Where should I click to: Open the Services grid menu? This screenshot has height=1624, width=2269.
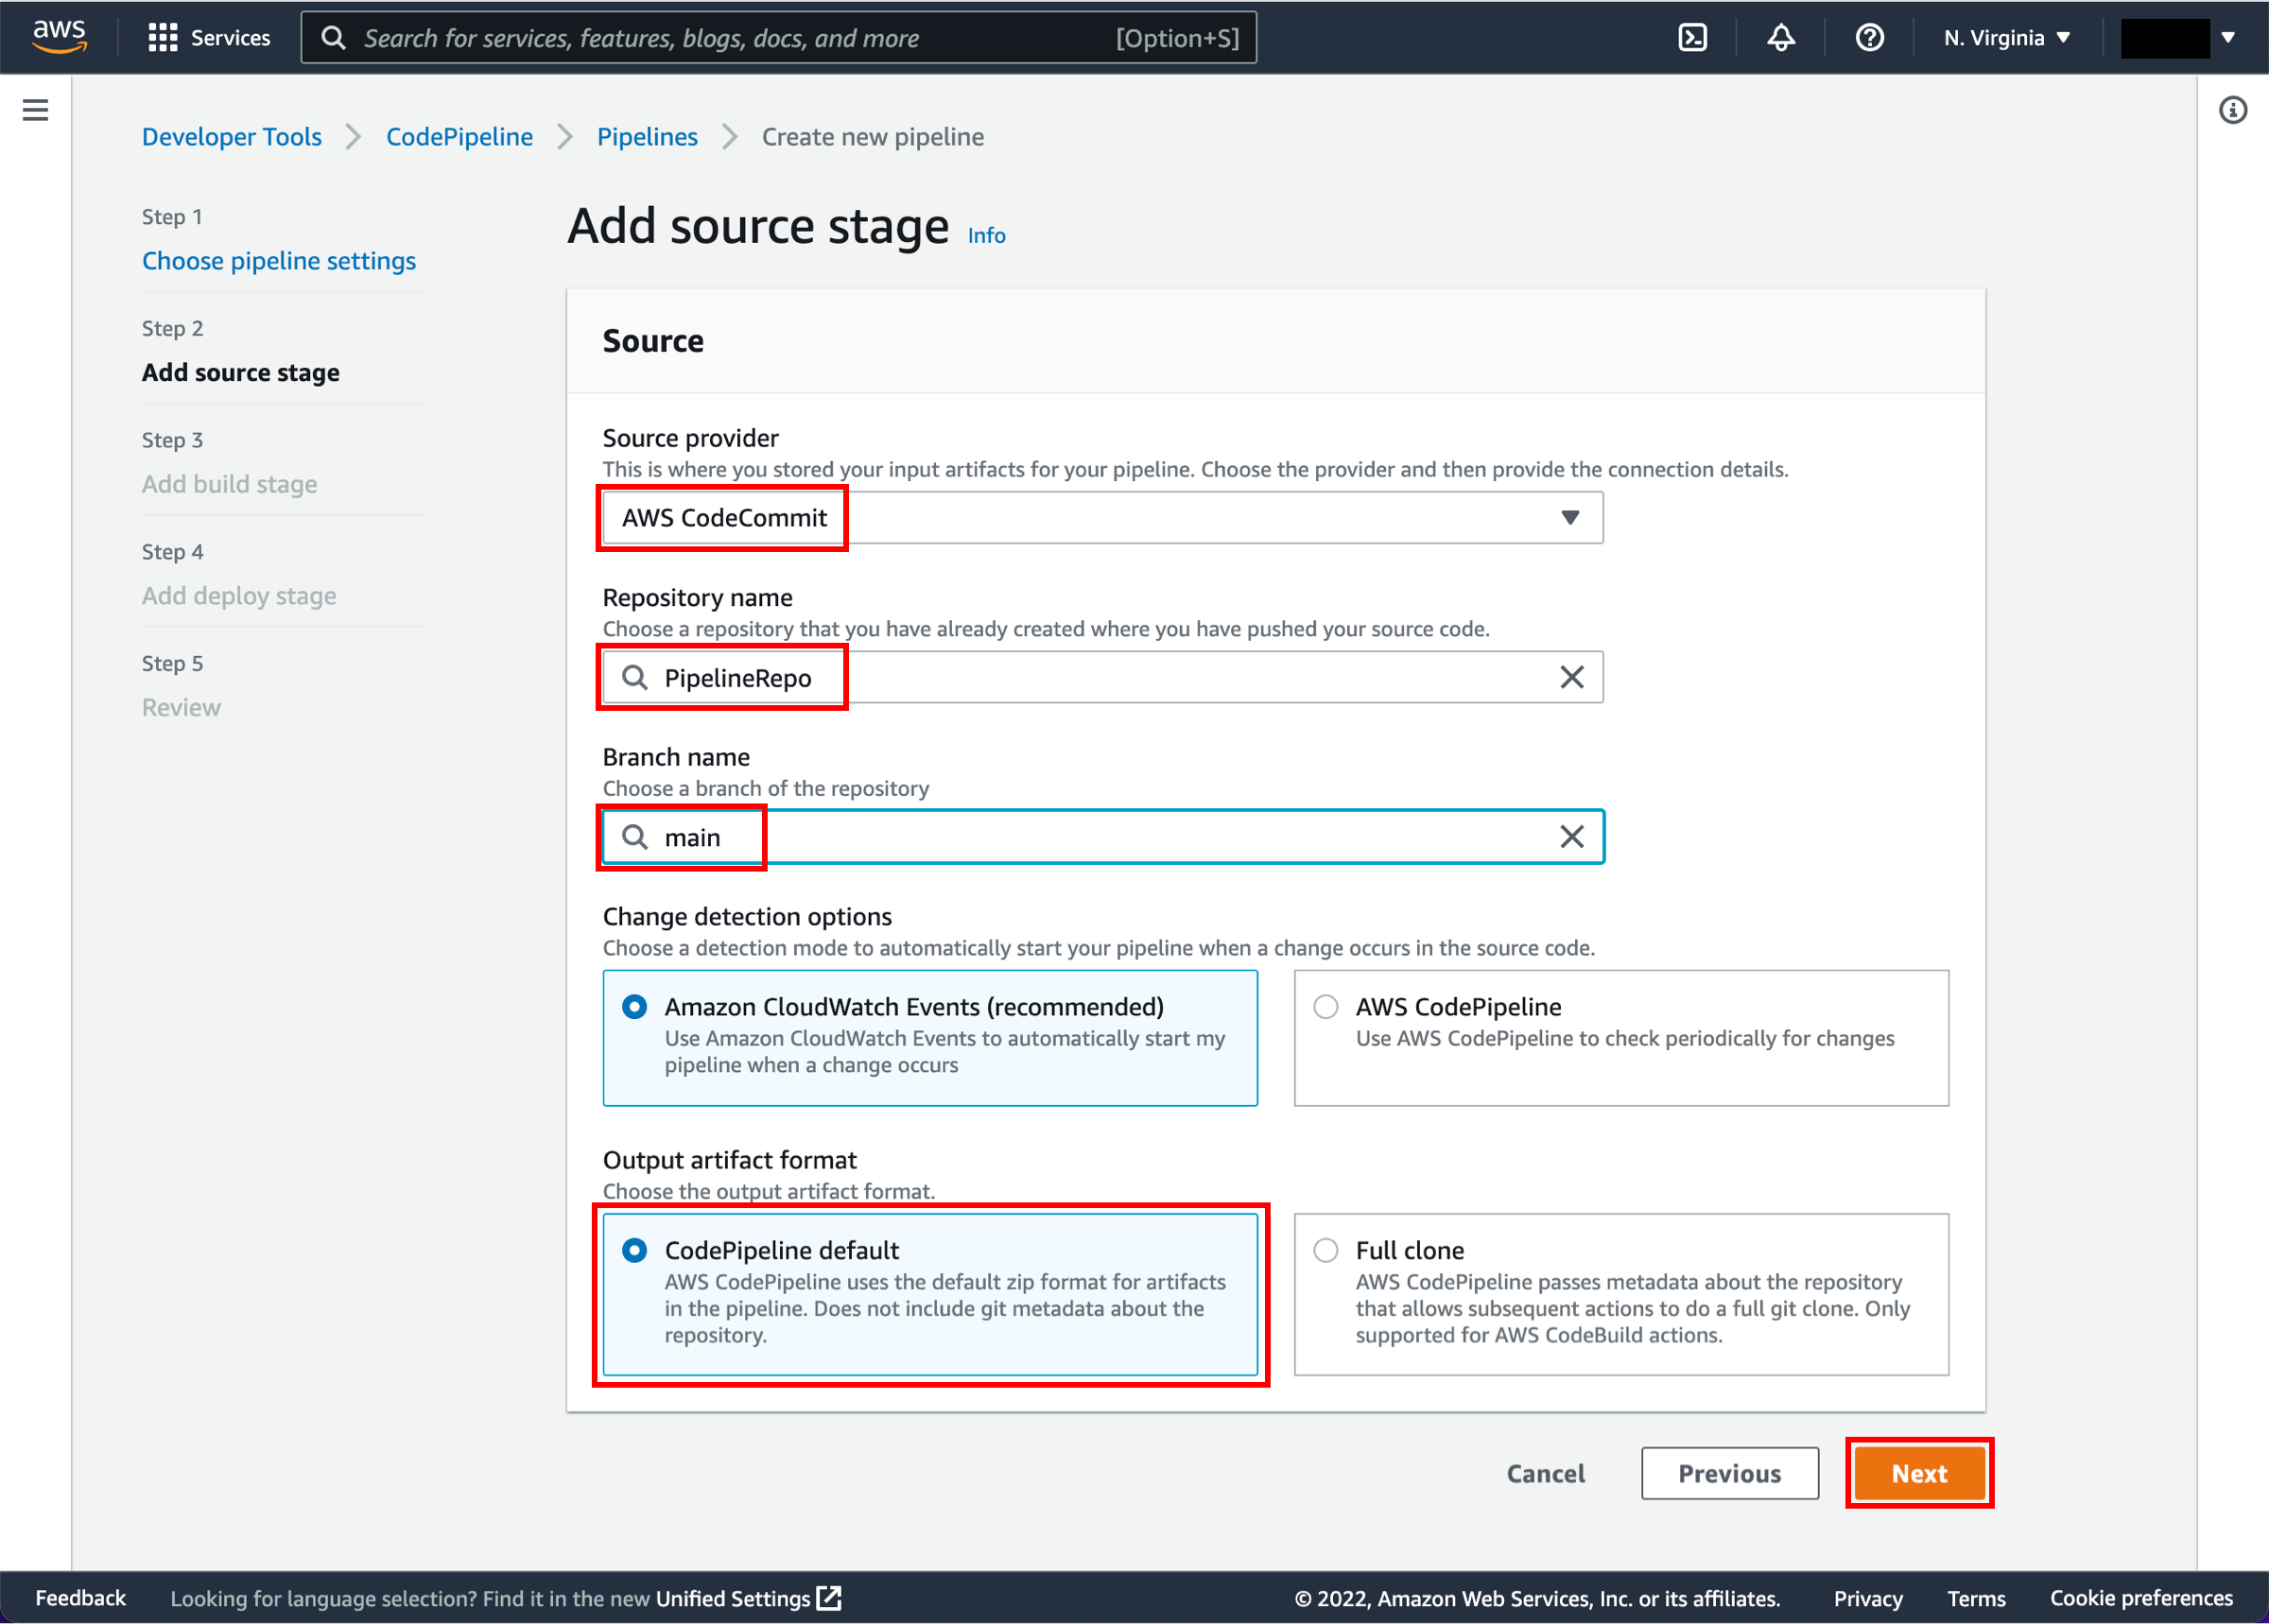pyautogui.click(x=209, y=38)
